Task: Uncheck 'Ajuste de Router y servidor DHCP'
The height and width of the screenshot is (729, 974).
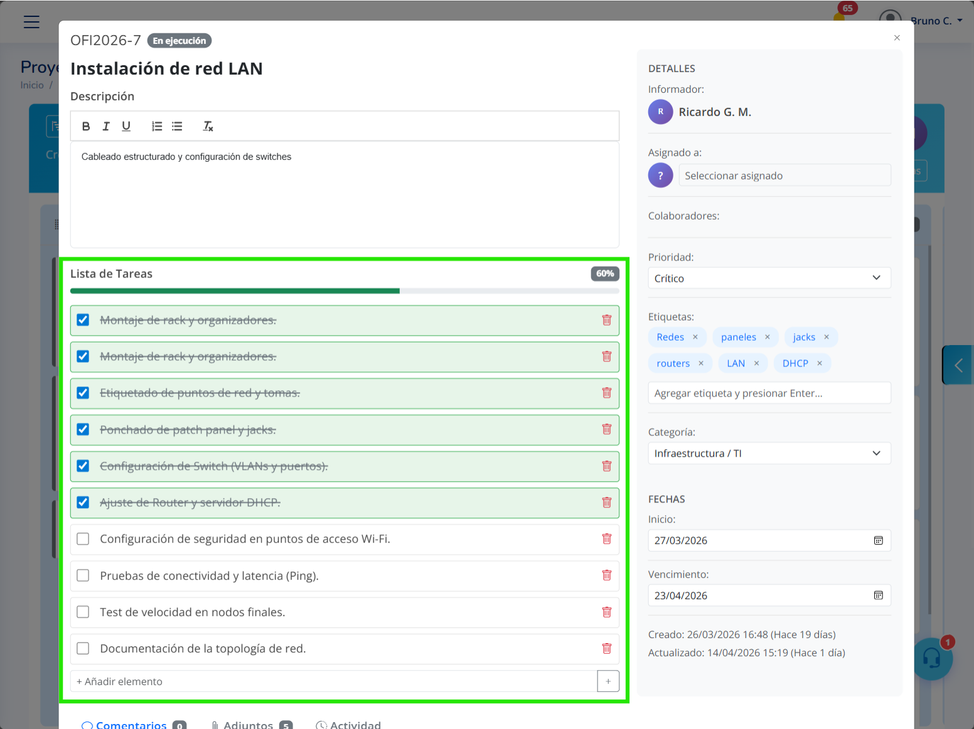Action: coord(82,502)
